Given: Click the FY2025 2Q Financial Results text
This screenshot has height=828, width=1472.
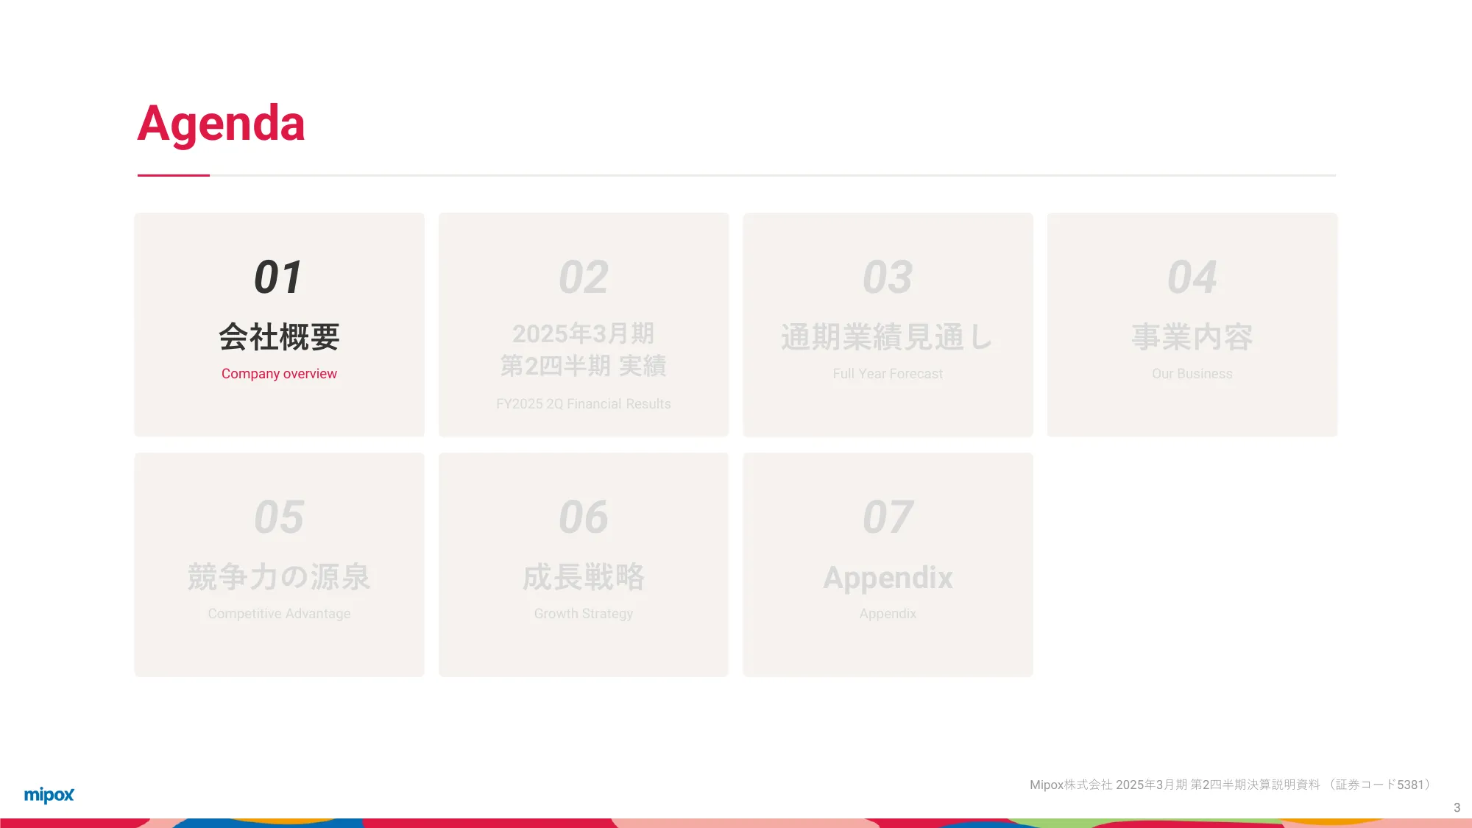Looking at the screenshot, I should tap(584, 404).
